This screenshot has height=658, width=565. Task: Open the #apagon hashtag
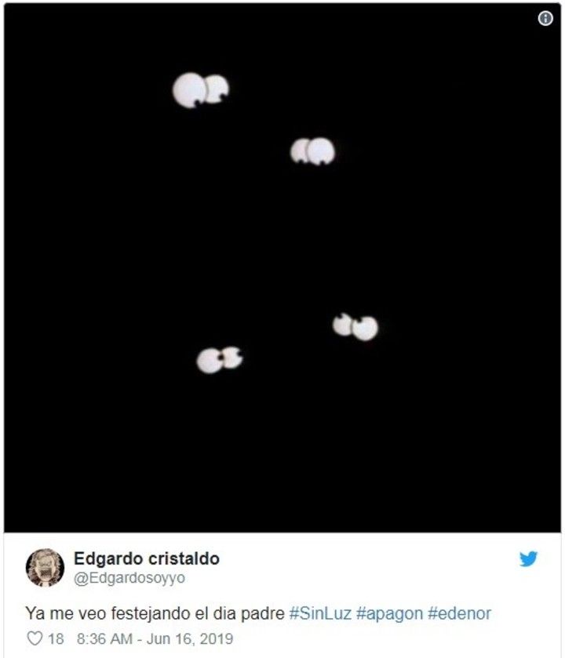coord(389,614)
